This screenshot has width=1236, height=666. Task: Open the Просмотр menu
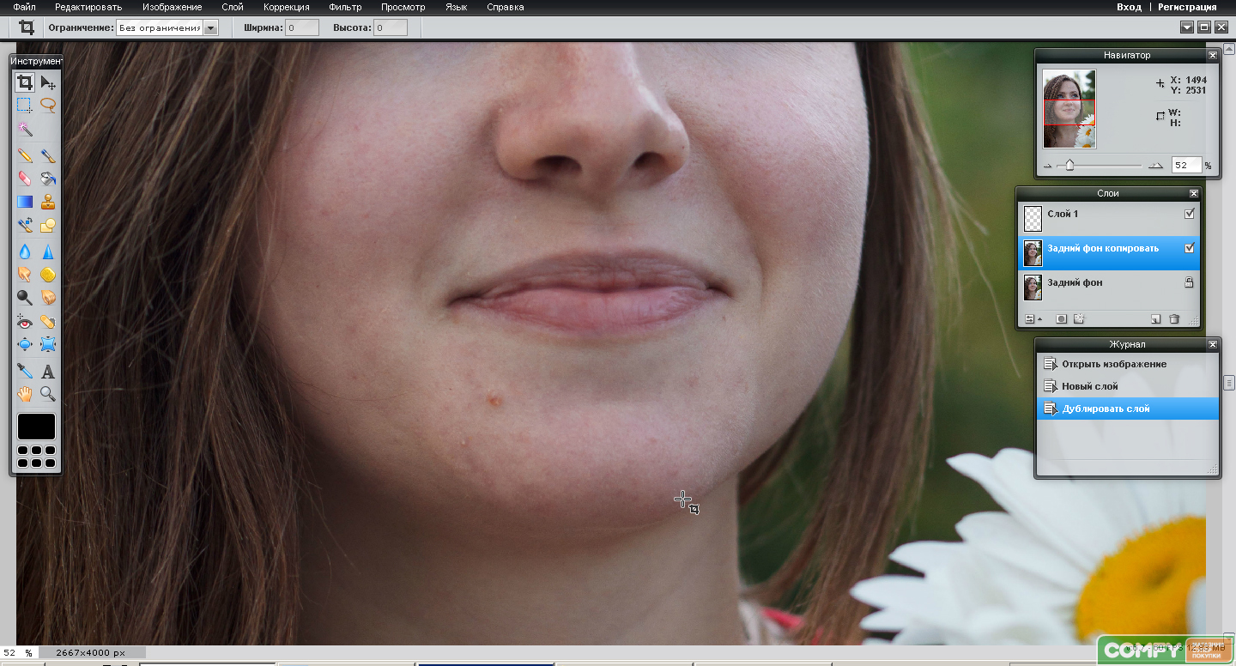click(x=403, y=7)
